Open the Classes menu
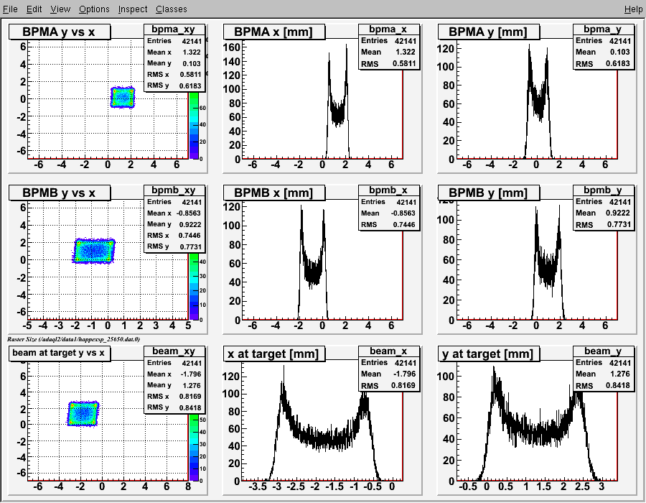646x503 pixels. (x=171, y=9)
